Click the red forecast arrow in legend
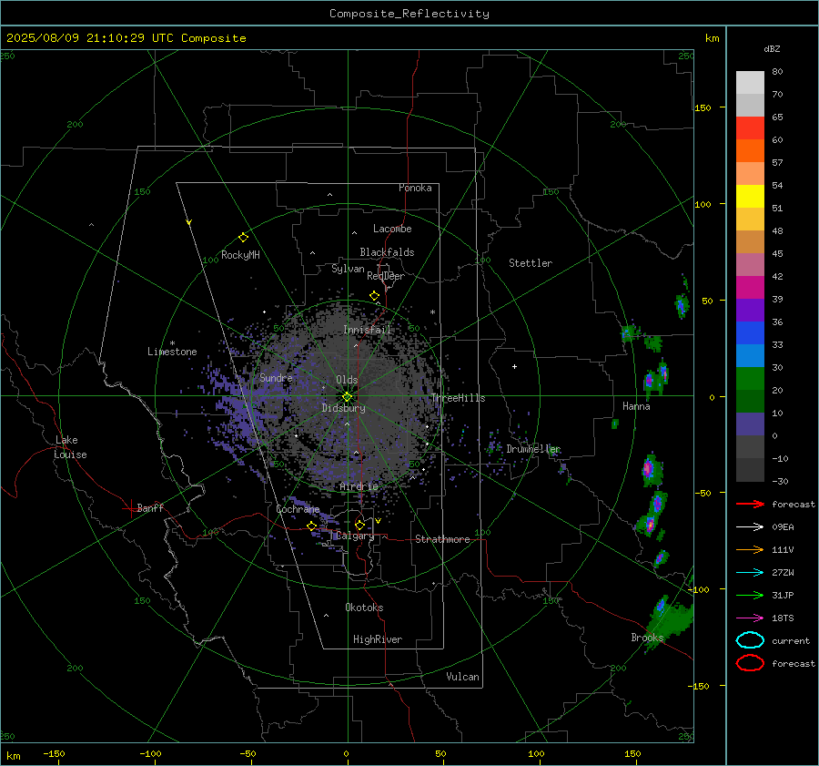 (x=750, y=504)
